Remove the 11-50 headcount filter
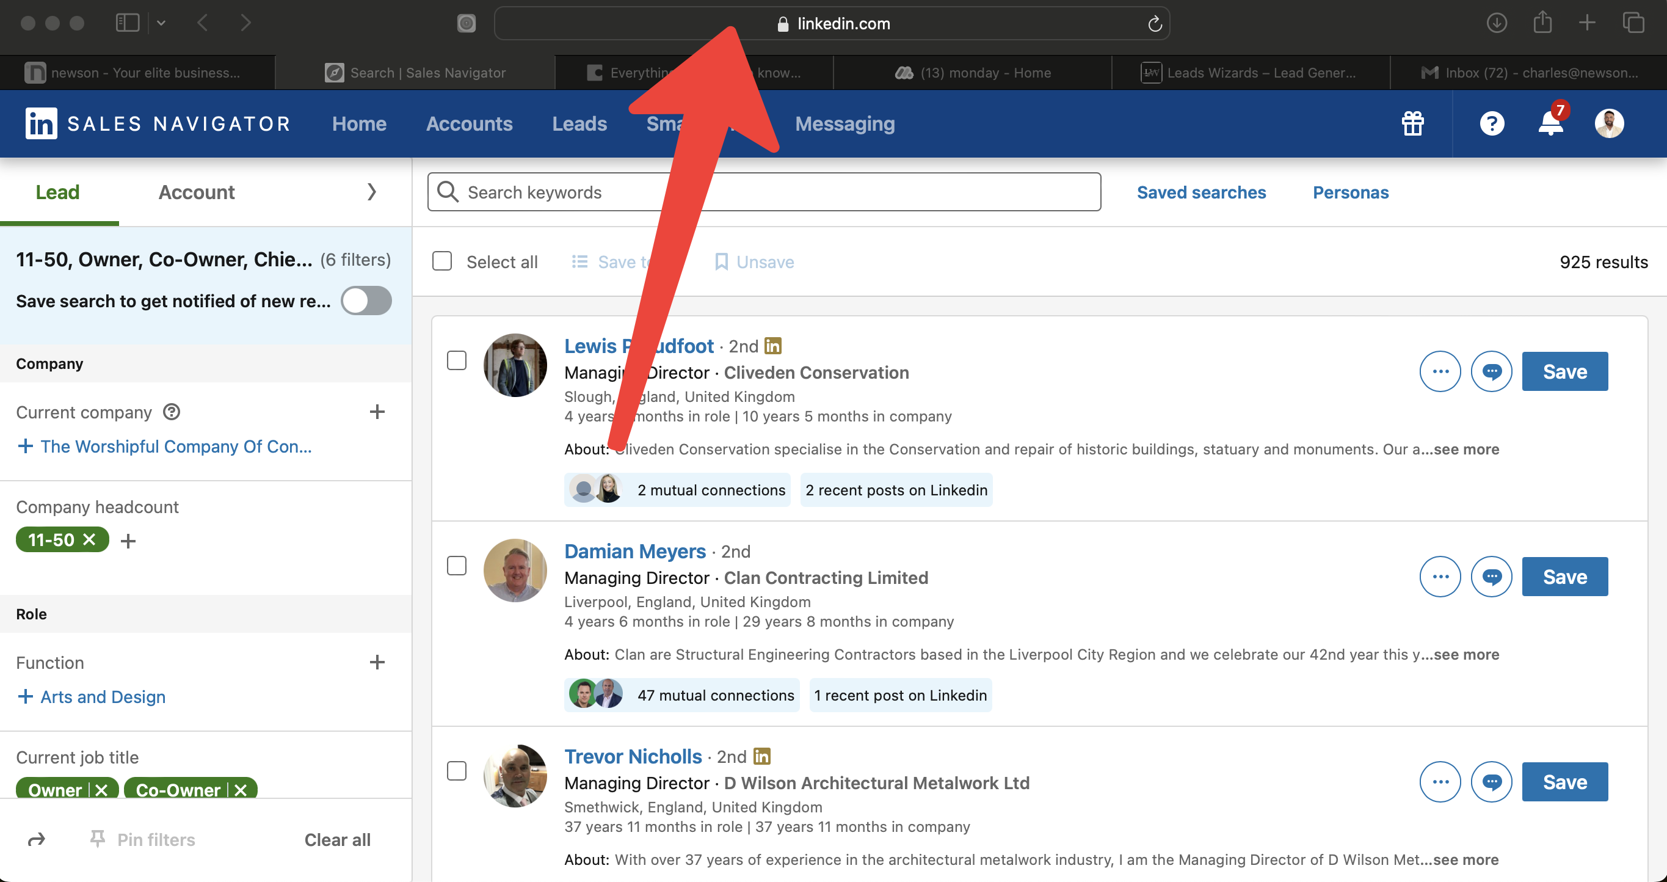The width and height of the screenshot is (1667, 882). tap(90, 539)
